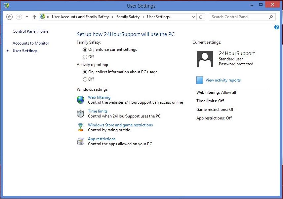Open the View activity reports link
Viewport: 283px width, 199px height.
pyautogui.click(x=223, y=80)
